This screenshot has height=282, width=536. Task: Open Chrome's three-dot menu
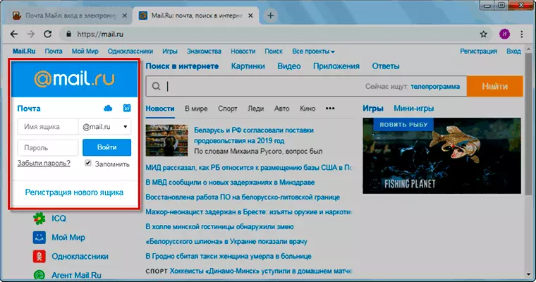[x=522, y=34]
